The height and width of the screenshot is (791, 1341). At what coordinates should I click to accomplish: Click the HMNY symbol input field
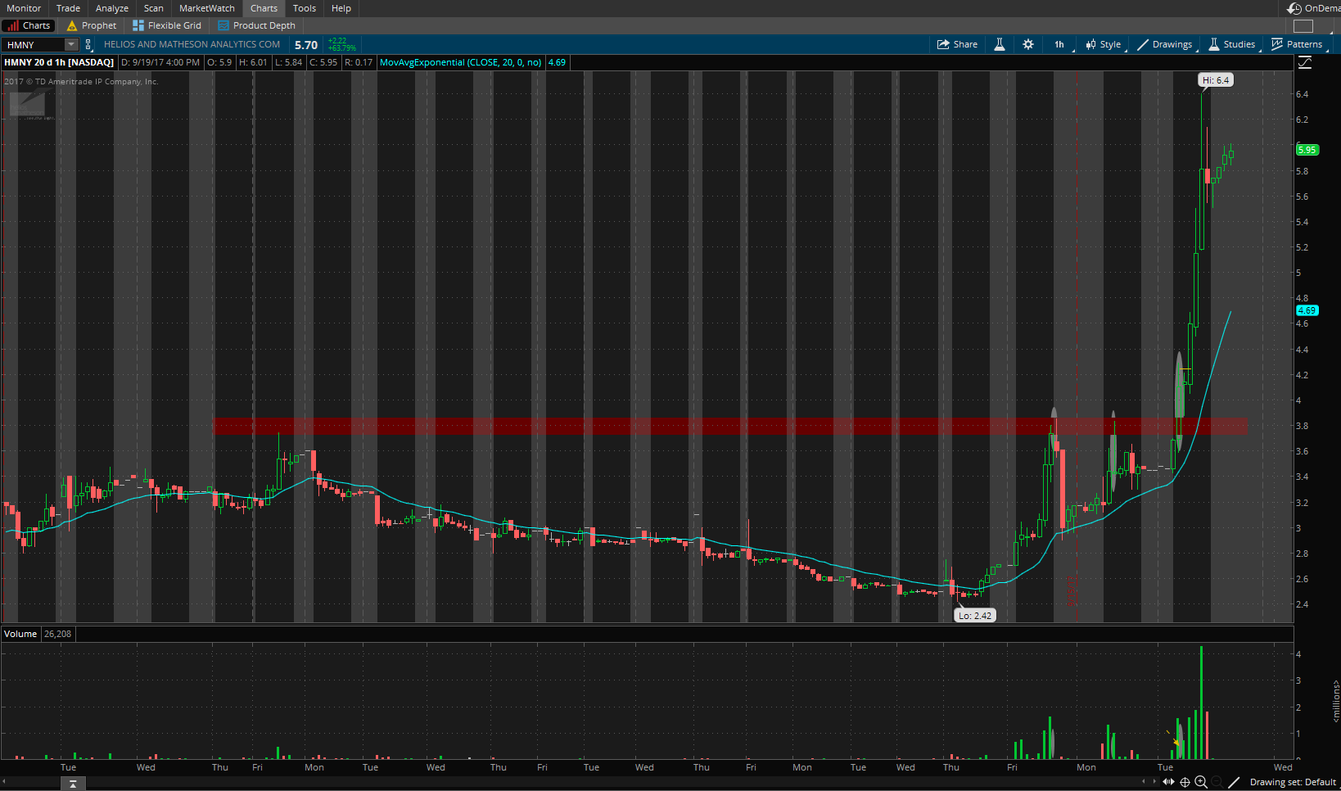(x=34, y=45)
